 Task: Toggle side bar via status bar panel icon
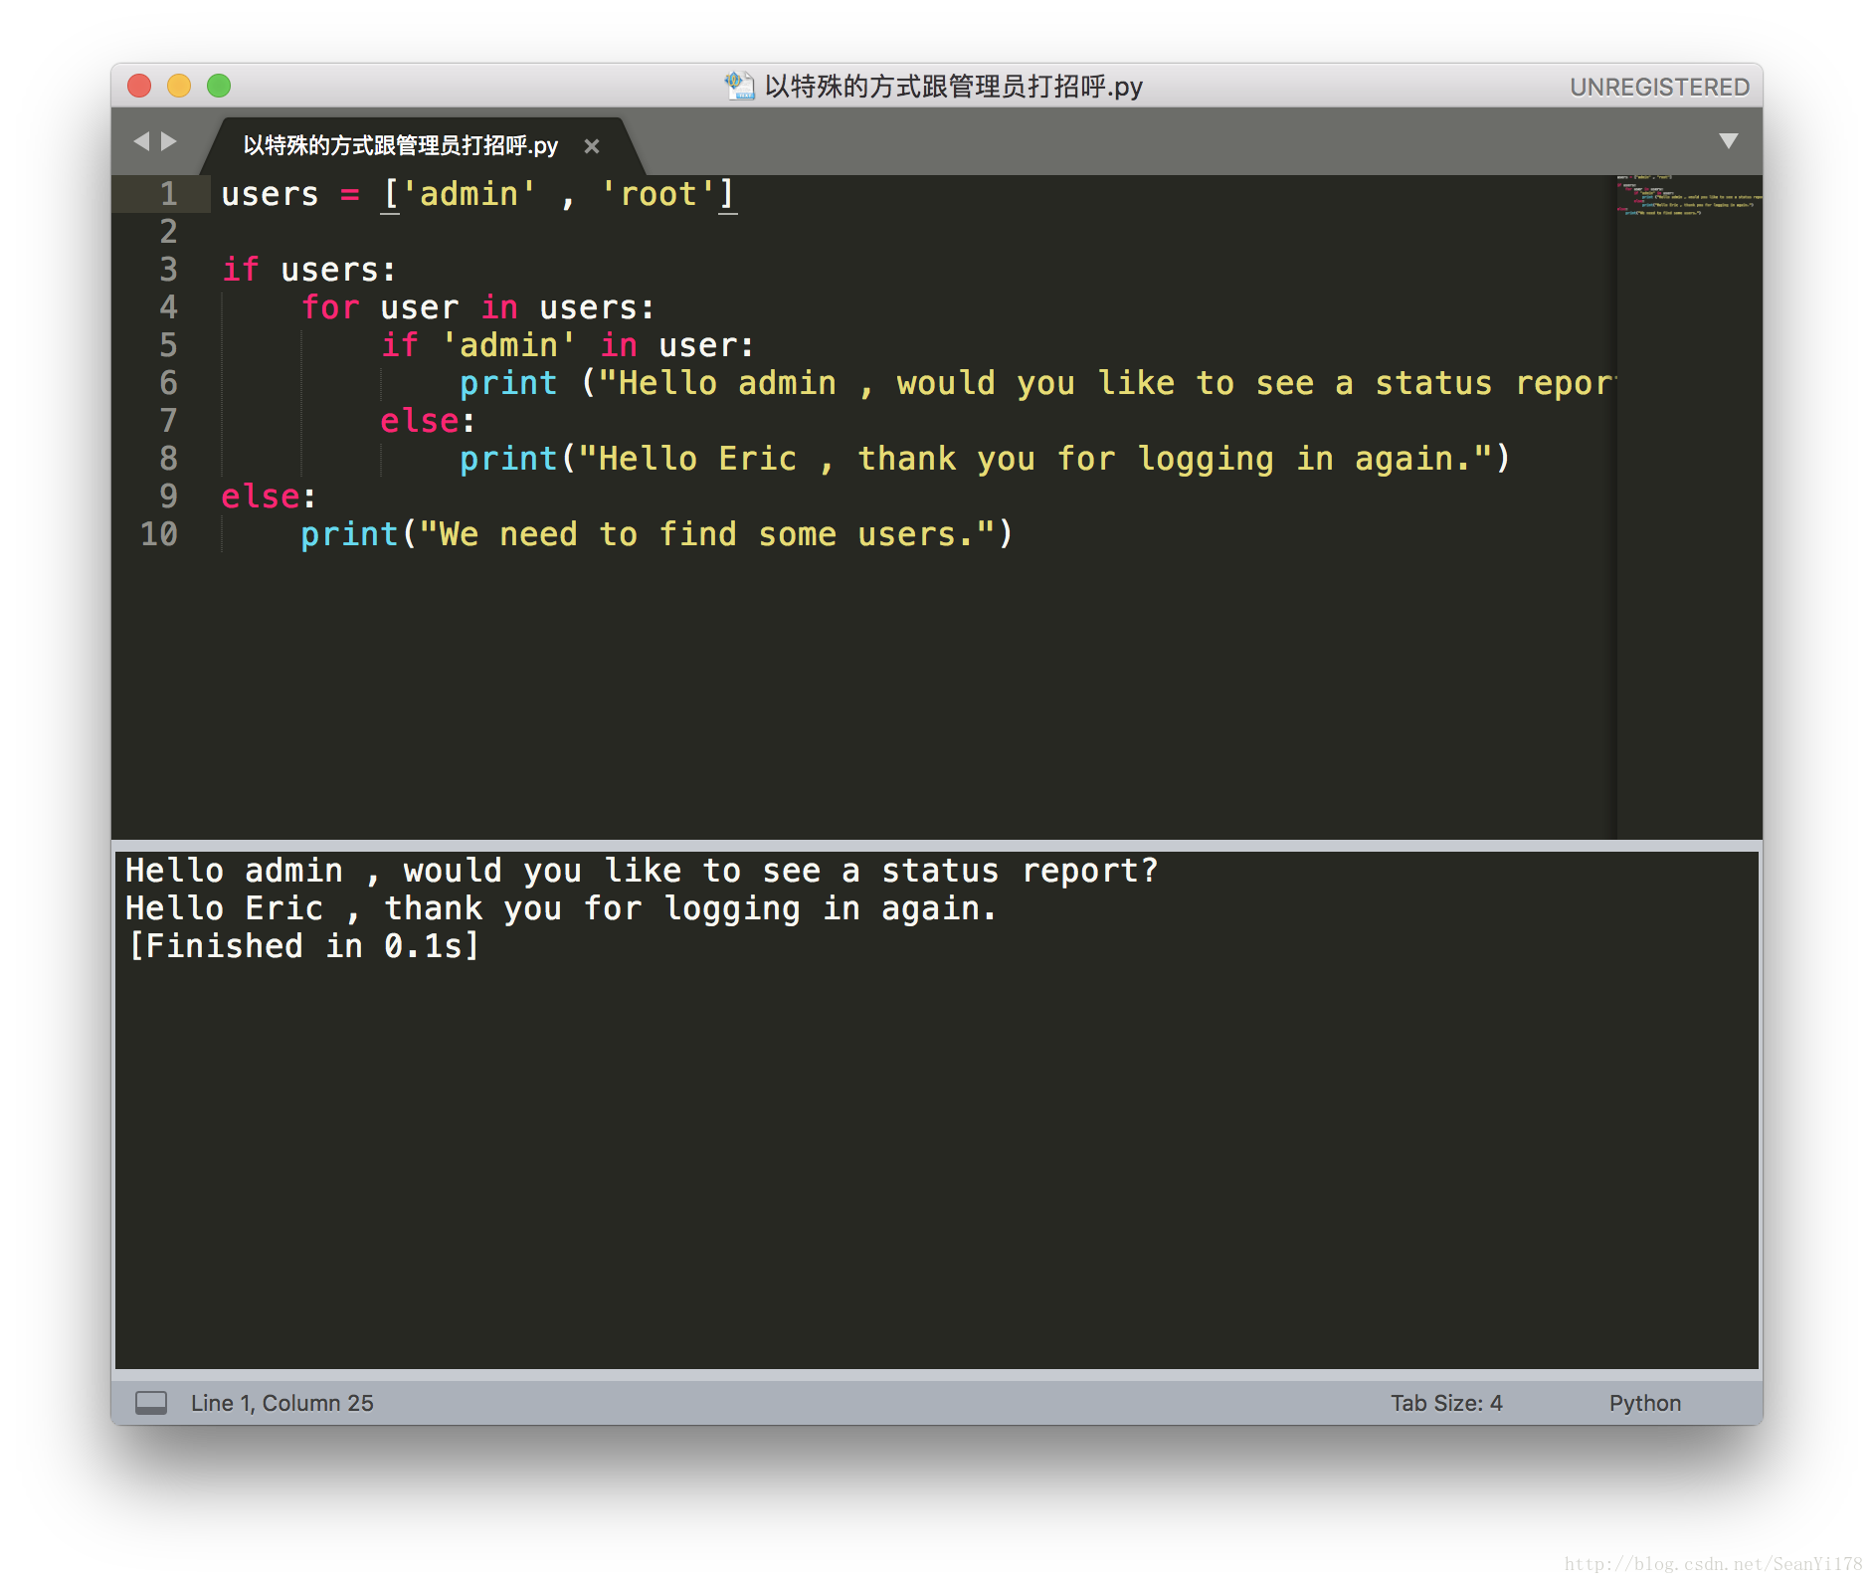pyautogui.click(x=151, y=1403)
